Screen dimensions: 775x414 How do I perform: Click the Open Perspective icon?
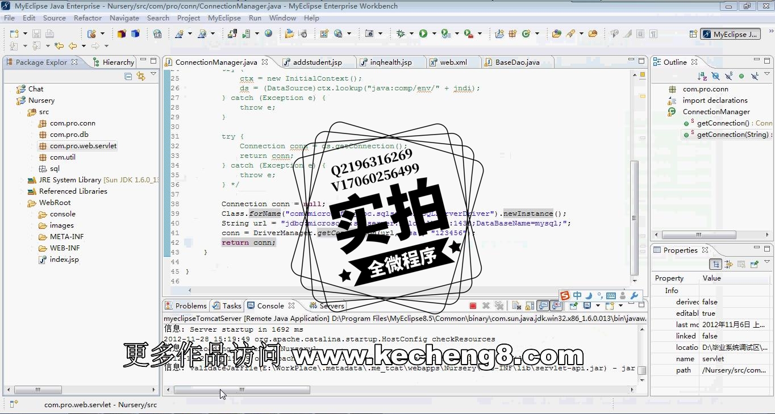[692, 34]
